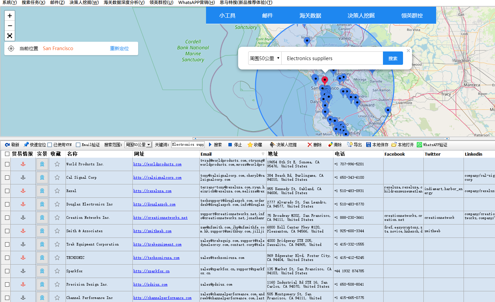Stop the search with 停止
This screenshot has height=302, width=495.
click(235, 145)
